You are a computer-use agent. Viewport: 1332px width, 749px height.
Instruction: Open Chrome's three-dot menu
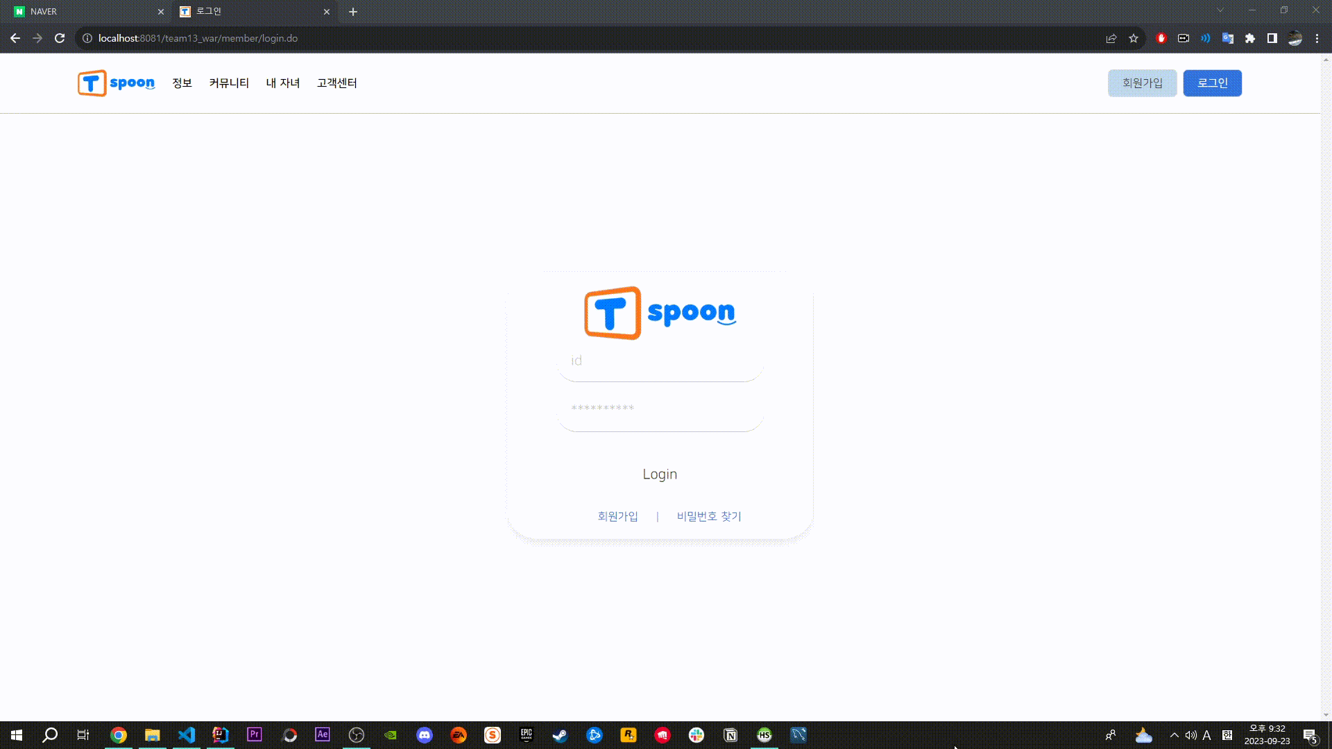click(x=1317, y=38)
